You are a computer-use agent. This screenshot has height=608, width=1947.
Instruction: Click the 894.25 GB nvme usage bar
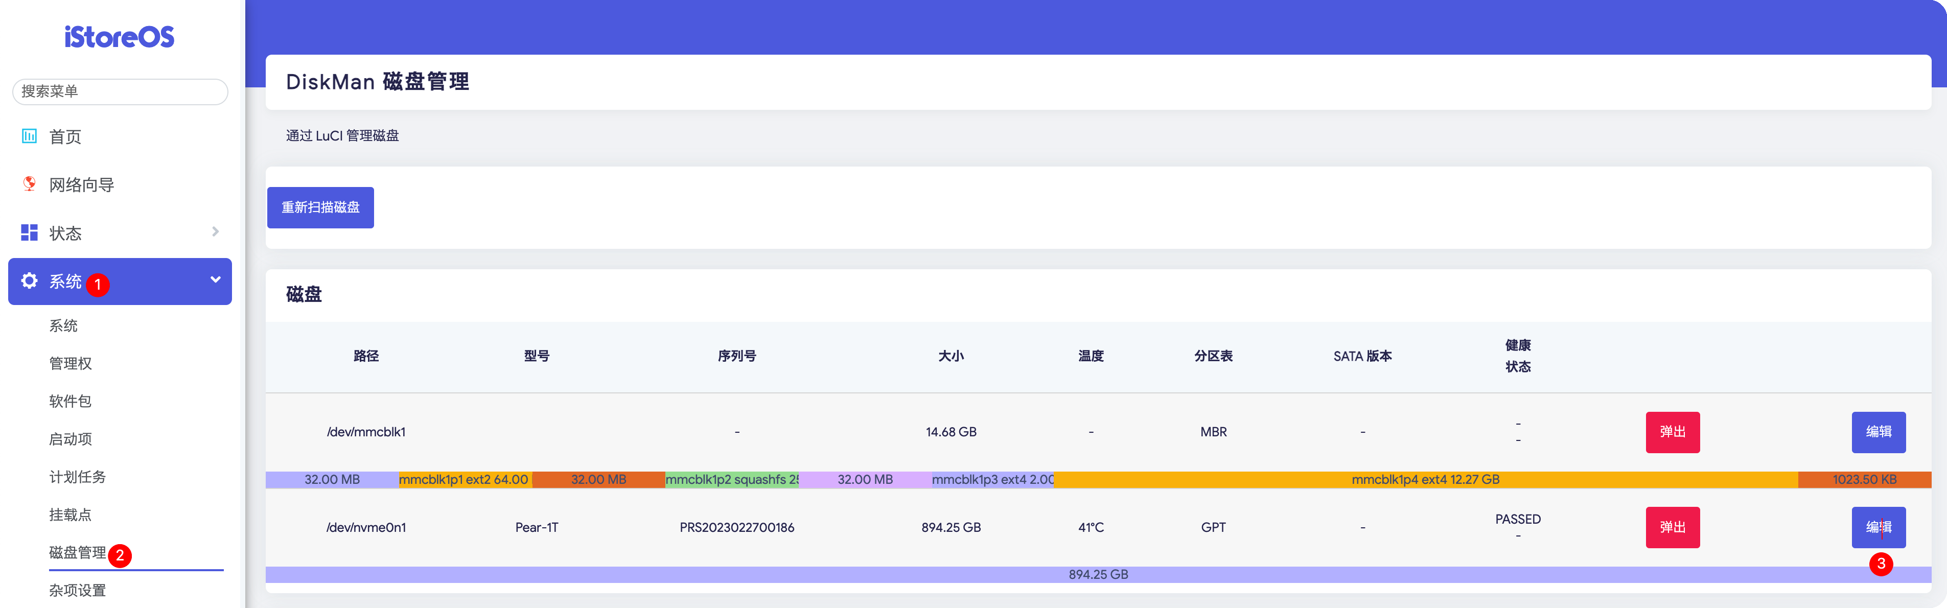(x=1098, y=575)
